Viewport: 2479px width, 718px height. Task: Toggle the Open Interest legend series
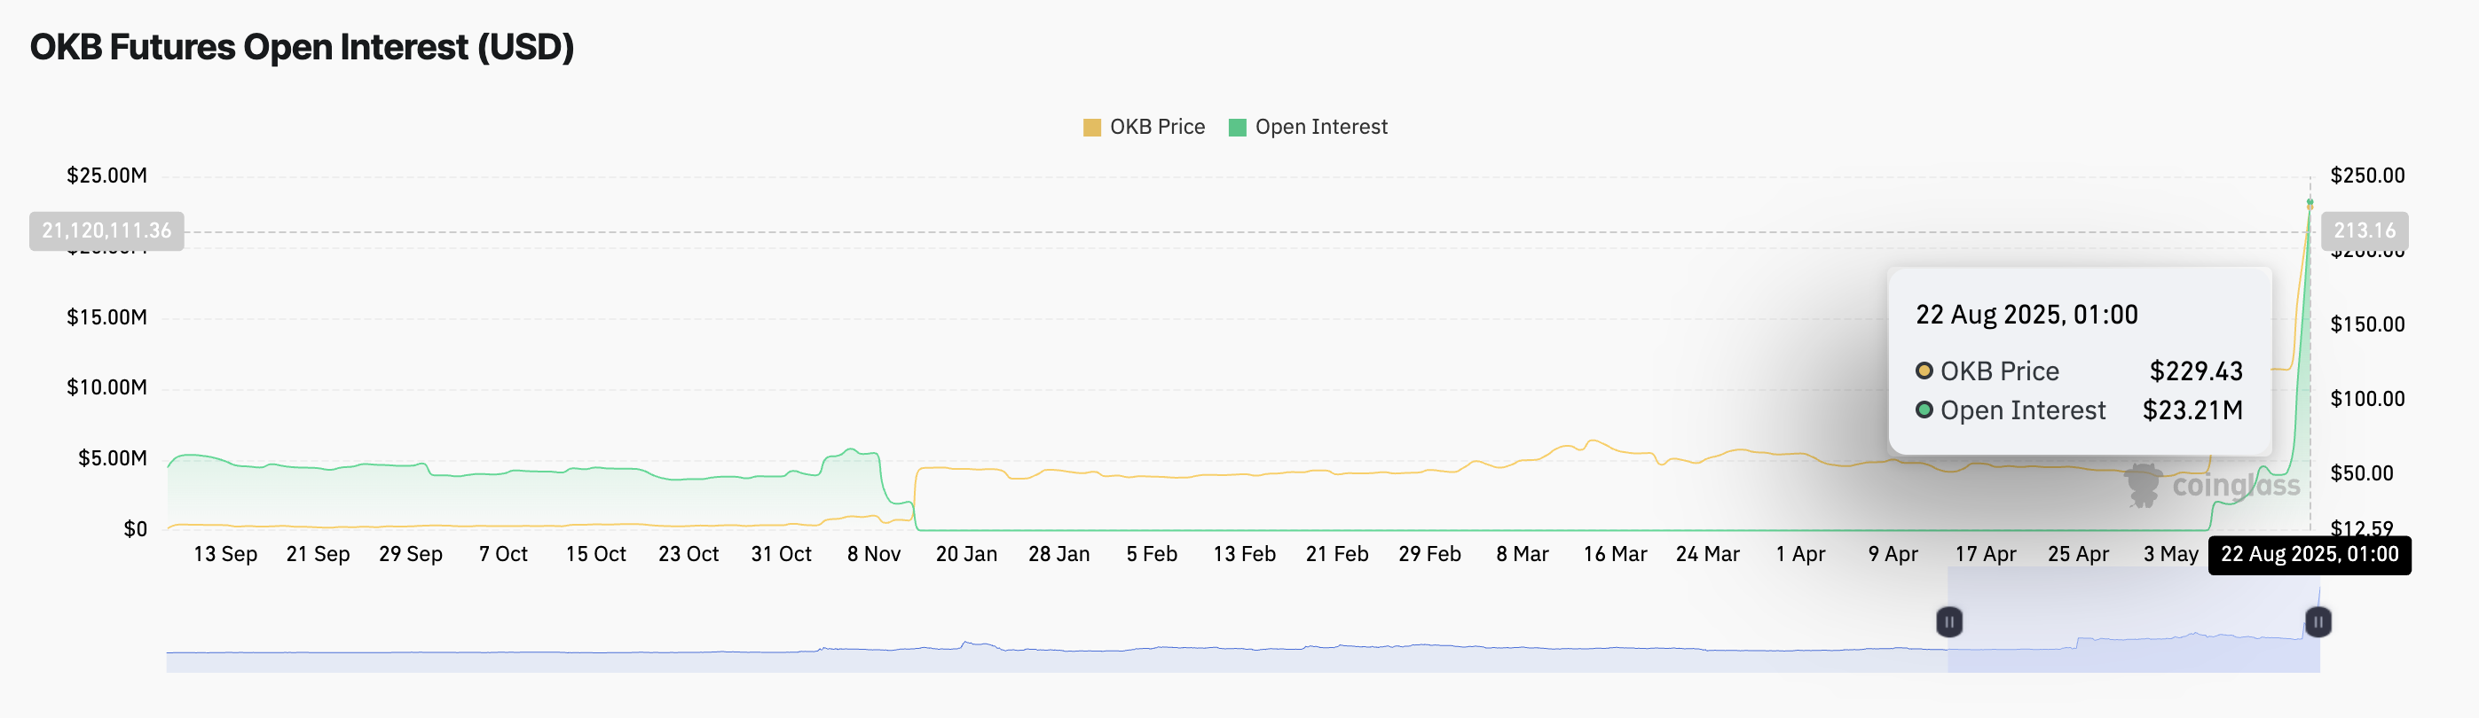point(1308,127)
